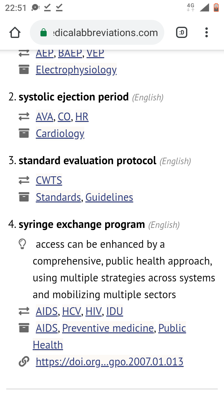224x398 pixels.
Task: Open the doi.org reference link
Action: pyautogui.click(x=110, y=362)
